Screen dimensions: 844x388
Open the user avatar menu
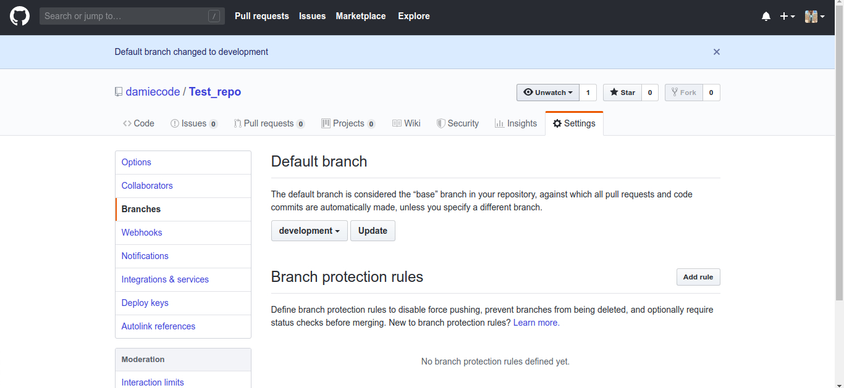(814, 17)
